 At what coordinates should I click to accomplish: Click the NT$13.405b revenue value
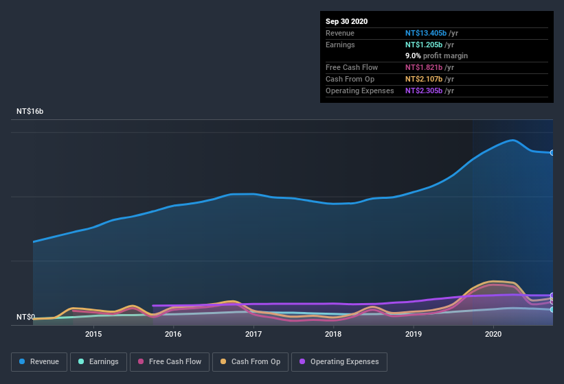coord(426,33)
